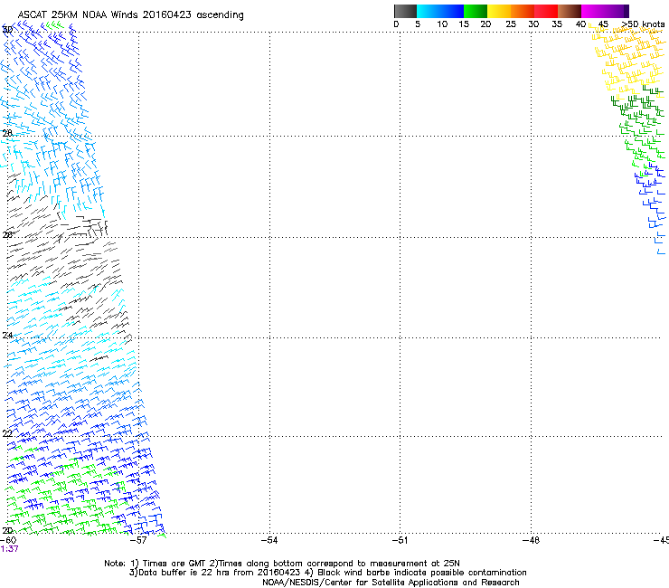Click the note line about Times are GMT
The width and height of the screenshot is (669, 588).
click(282, 564)
